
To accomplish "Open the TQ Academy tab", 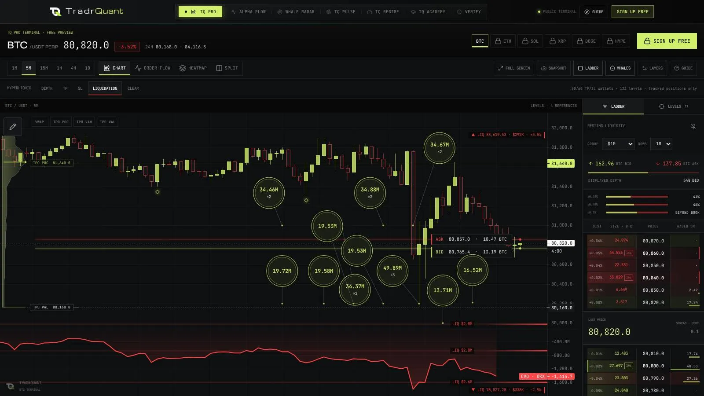I will [x=428, y=12].
